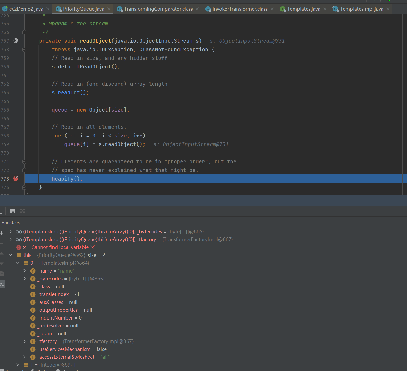Close the TemplatesImpl.java tab
This screenshot has width=407, height=371.
pyautogui.click(x=388, y=9)
